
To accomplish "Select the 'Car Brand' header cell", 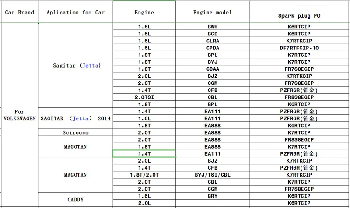I will click(x=20, y=12).
